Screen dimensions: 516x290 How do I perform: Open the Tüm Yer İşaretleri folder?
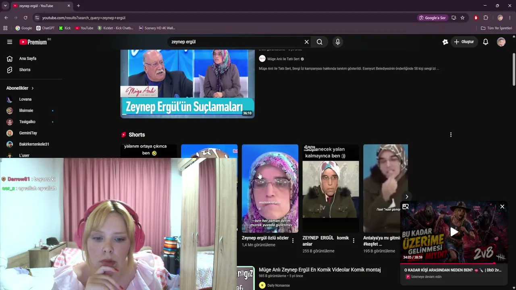[x=497, y=28]
